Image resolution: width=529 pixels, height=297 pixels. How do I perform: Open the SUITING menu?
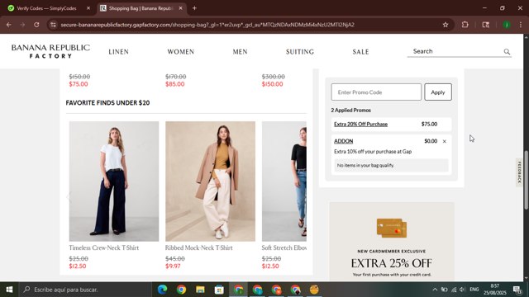click(x=299, y=52)
